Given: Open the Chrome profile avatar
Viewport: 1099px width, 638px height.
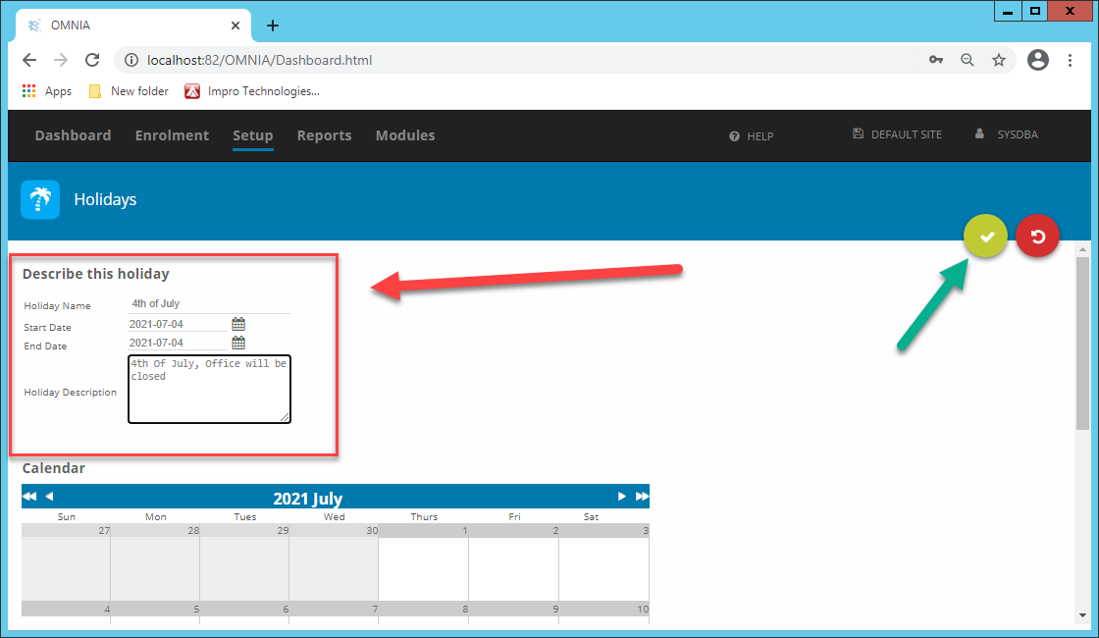Looking at the screenshot, I should point(1038,60).
